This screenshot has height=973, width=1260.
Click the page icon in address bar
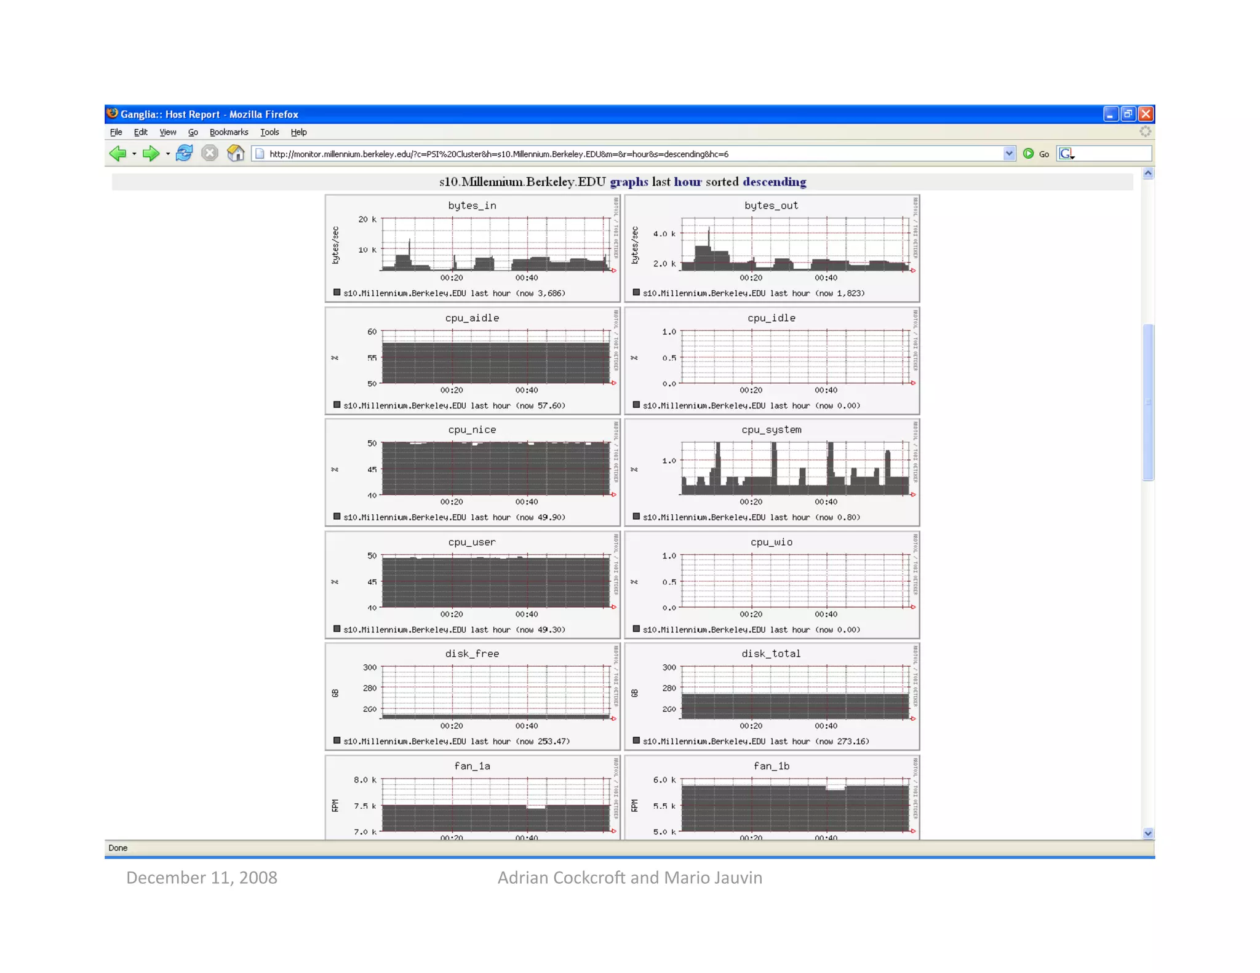[x=260, y=154]
